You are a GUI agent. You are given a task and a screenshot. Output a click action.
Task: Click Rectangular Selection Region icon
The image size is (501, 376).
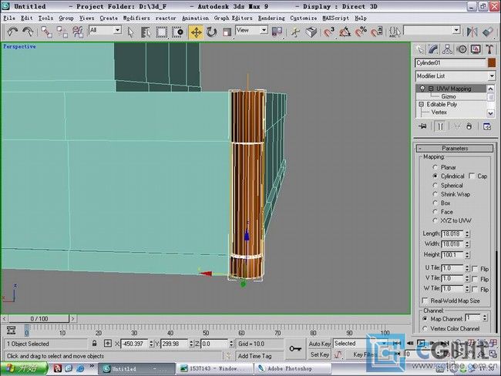point(161,32)
